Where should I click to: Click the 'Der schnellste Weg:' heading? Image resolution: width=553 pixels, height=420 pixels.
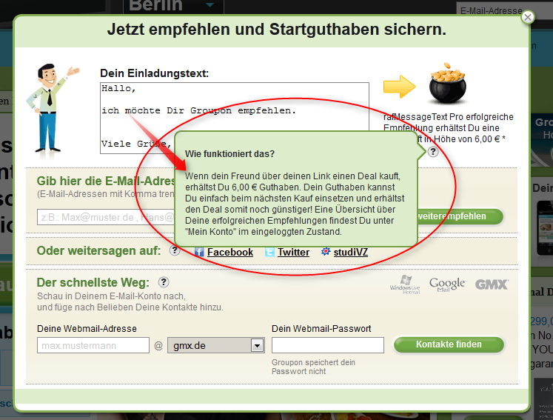click(93, 283)
